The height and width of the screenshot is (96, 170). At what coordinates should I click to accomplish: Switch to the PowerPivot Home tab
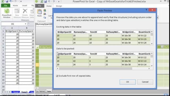pyautogui.click(x=49, y=6)
